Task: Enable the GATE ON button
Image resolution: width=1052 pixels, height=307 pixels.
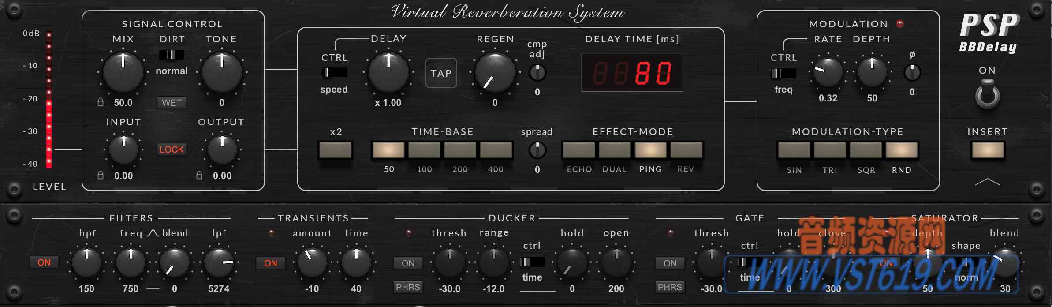Action: point(670,263)
